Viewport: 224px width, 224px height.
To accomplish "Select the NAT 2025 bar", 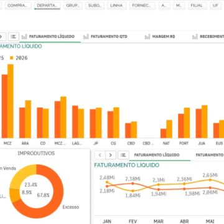I will [x=163, y=133].
